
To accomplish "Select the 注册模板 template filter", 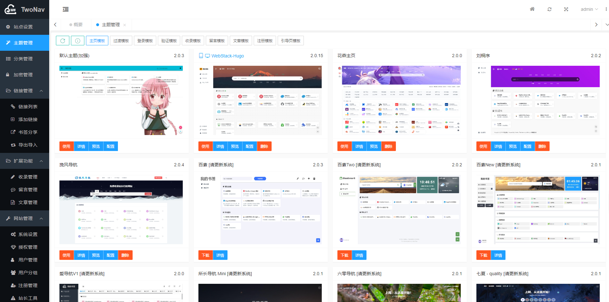I will pyautogui.click(x=265, y=41).
